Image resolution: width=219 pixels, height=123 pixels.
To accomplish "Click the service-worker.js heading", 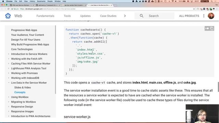I will pyautogui.click(x=77, y=117).
